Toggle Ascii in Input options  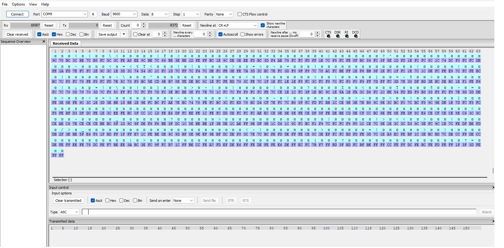point(93,201)
